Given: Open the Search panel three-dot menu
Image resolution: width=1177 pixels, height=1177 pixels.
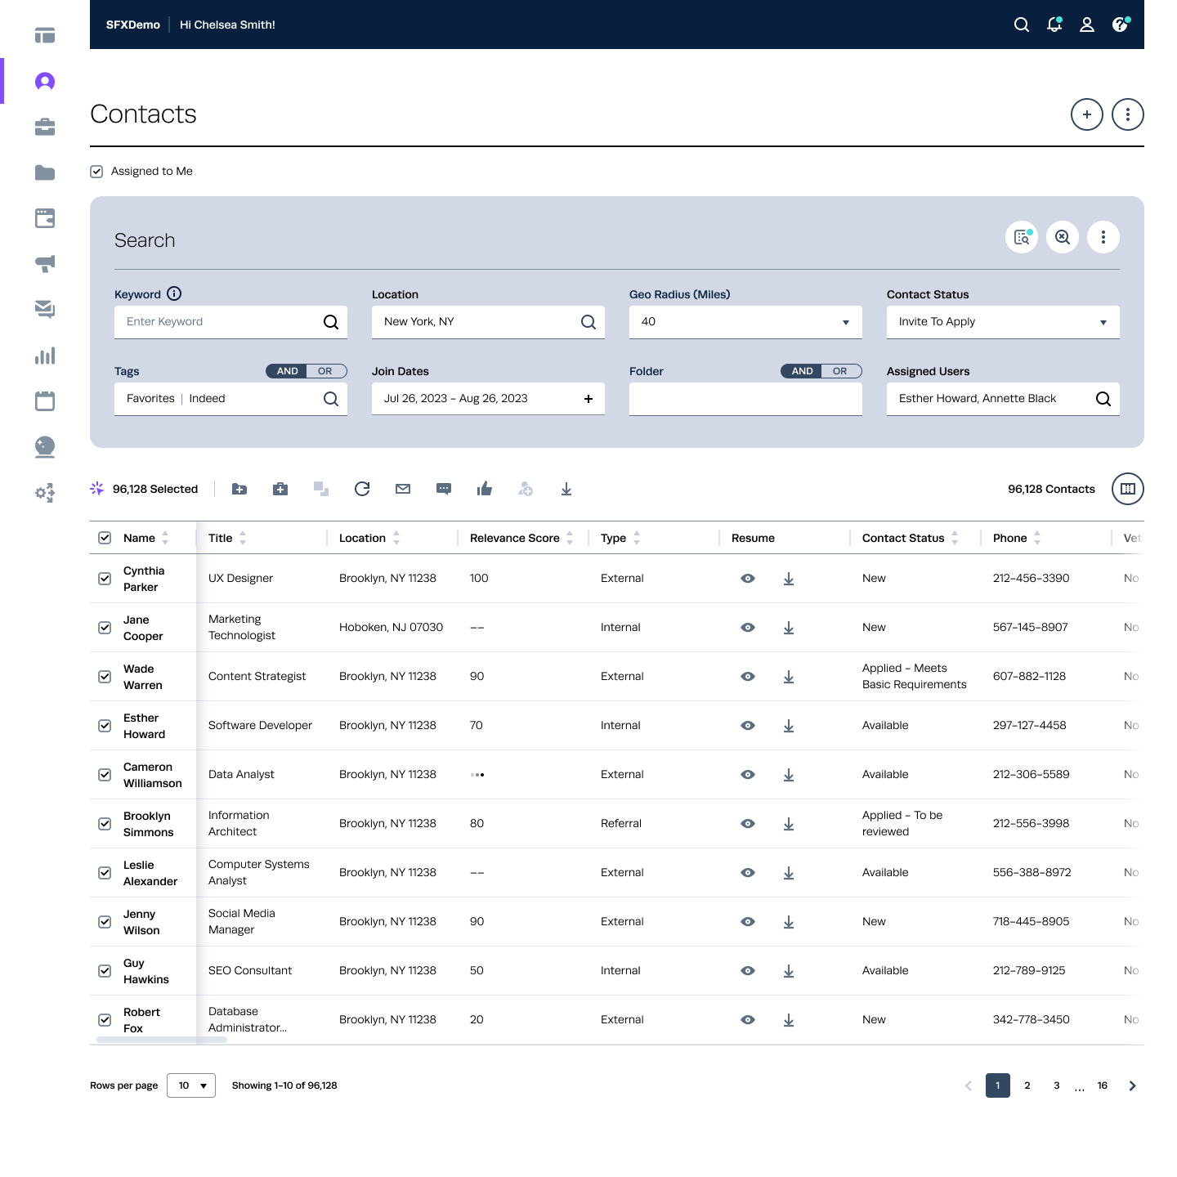Looking at the screenshot, I should (x=1103, y=237).
